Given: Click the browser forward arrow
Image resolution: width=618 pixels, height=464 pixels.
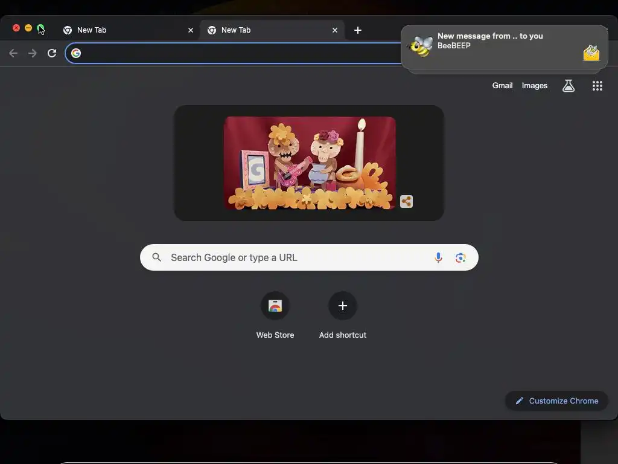Looking at the screenshot, I should tap(33, 53).
